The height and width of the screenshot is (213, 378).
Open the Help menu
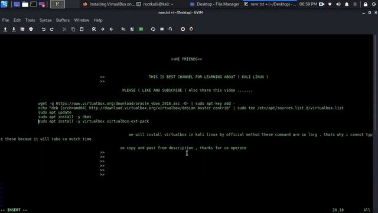(x=98, y=20)
